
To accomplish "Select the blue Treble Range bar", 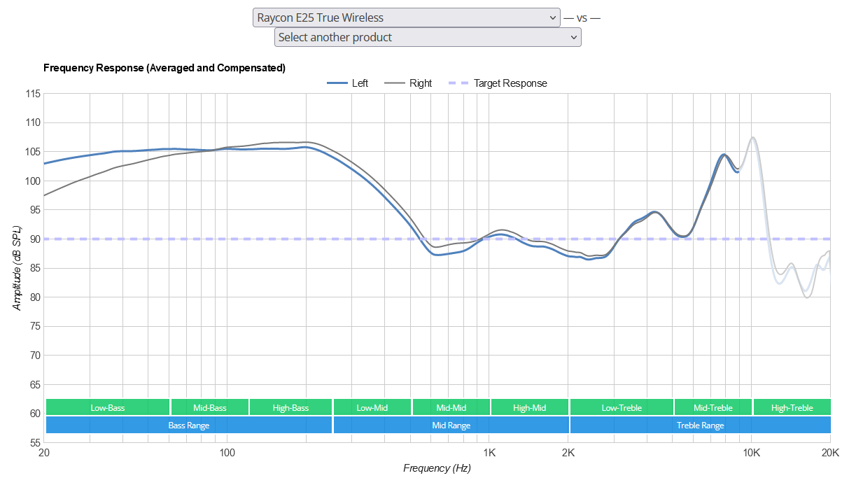I will point(701,425).
